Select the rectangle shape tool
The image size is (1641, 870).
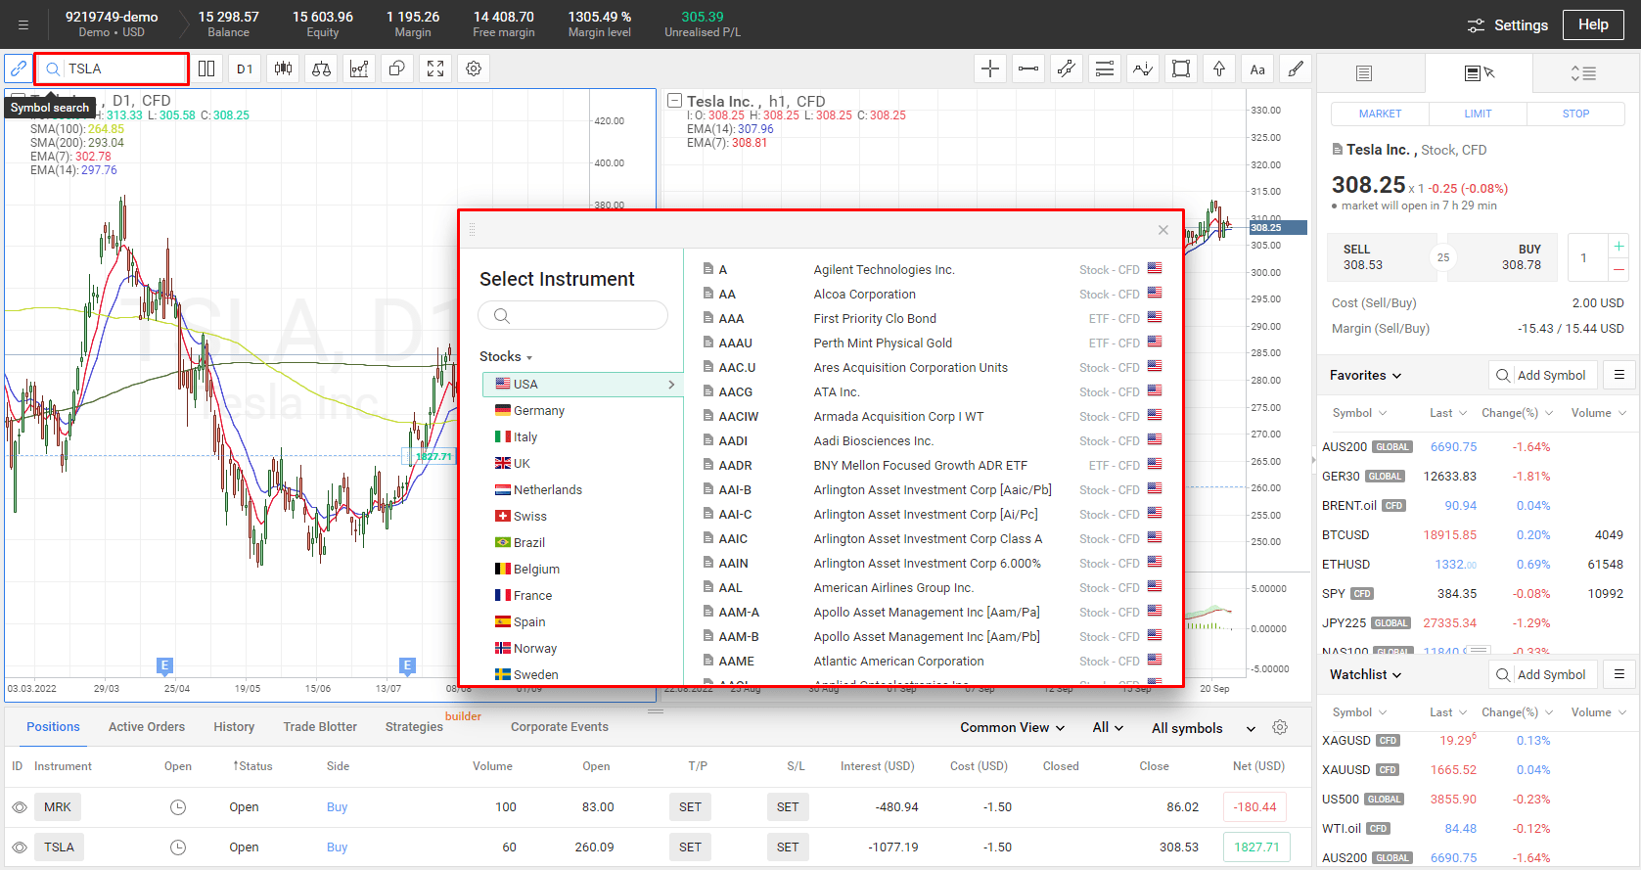[1181, 69]
